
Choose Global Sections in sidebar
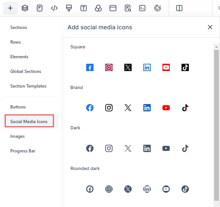(x=26, y=71)
